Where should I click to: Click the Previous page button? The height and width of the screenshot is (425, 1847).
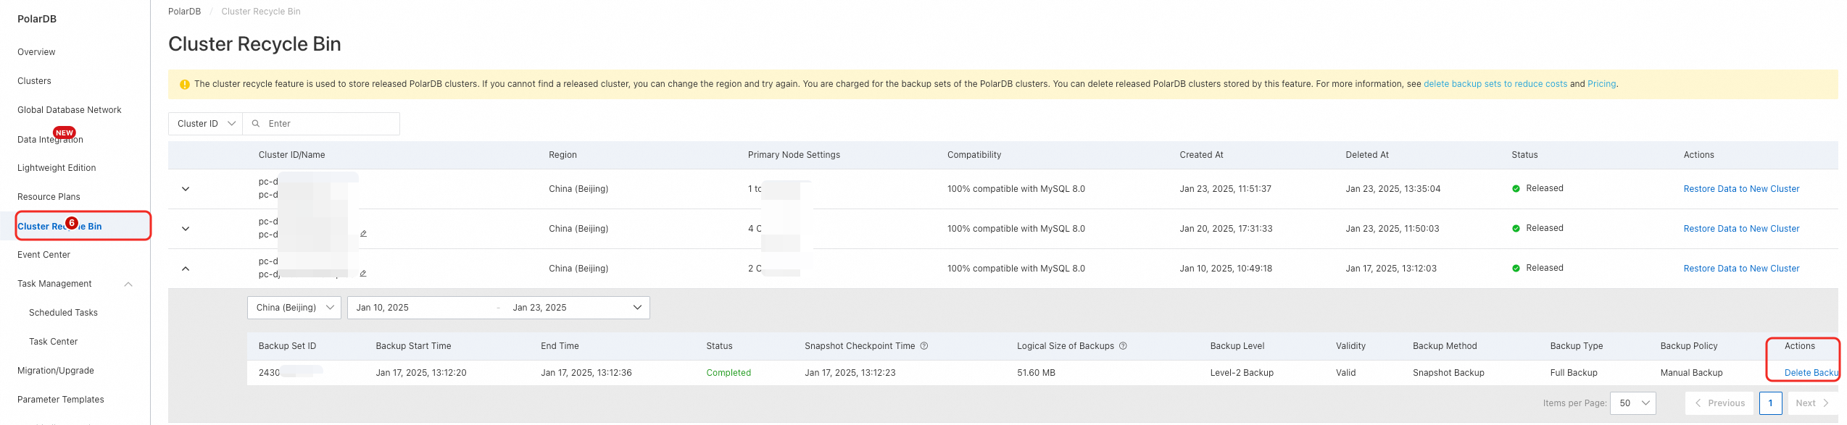pos(1719,403)
